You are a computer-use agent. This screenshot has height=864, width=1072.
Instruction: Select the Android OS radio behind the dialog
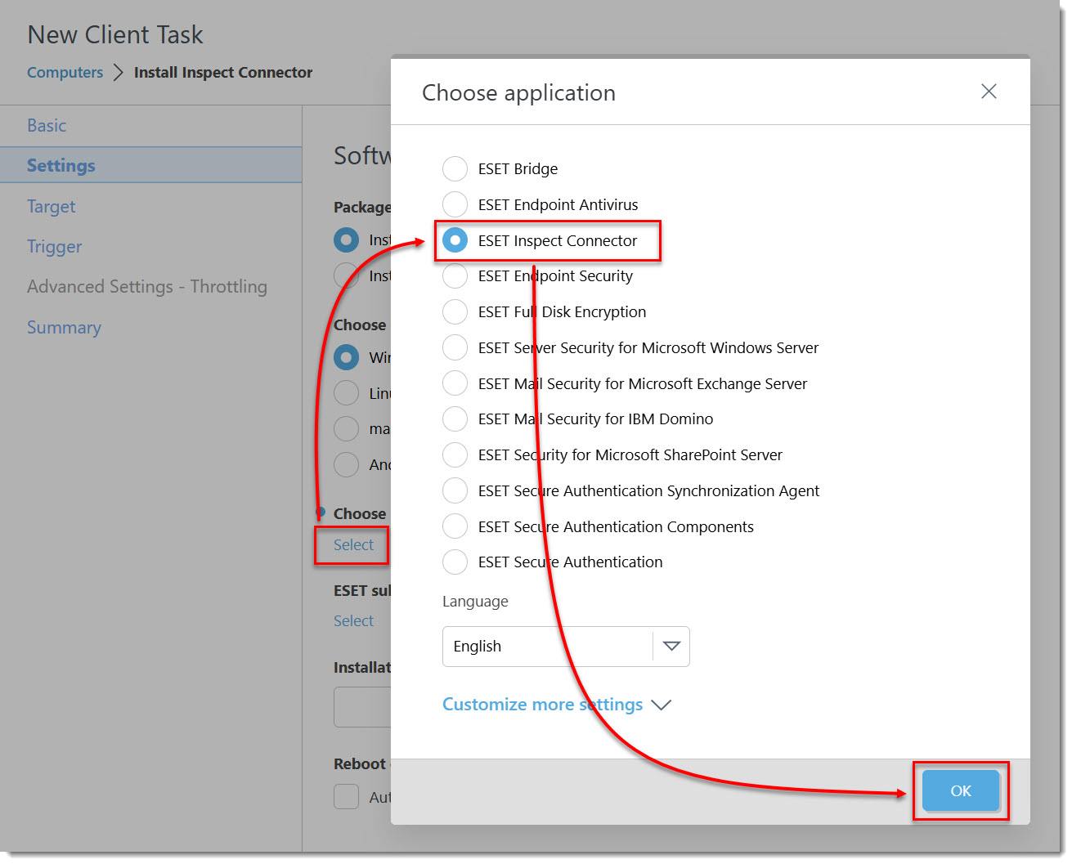[347, 464]
